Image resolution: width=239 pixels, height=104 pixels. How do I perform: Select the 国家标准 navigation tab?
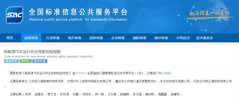[31, 38]
